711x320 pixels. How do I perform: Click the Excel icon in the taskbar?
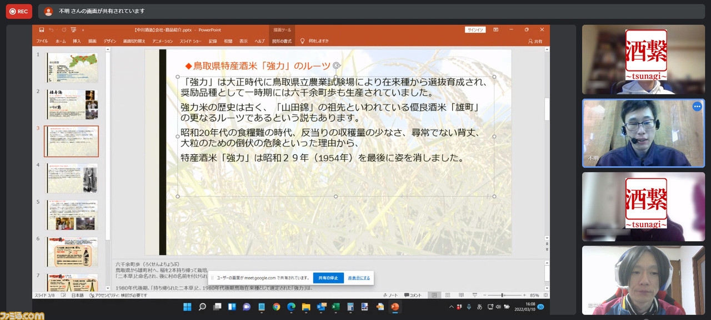point(336,307)
